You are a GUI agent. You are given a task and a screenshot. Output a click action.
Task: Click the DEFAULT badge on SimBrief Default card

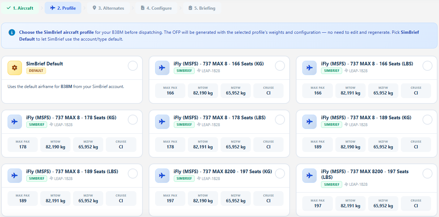click(36, 71)
